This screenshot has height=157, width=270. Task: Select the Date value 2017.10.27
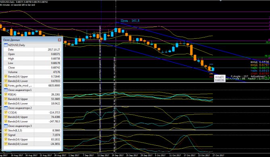[54, 50]
